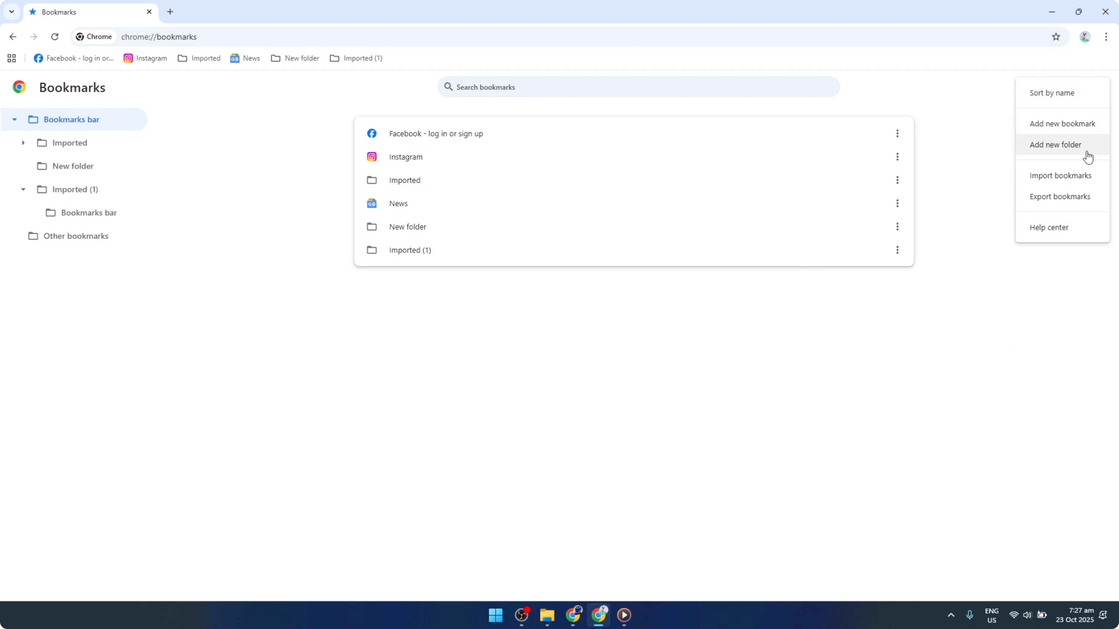The image size is (1119, 629).
Task: Open News bookmark in the bookmarks bar
Action: [x=245, y=58]
